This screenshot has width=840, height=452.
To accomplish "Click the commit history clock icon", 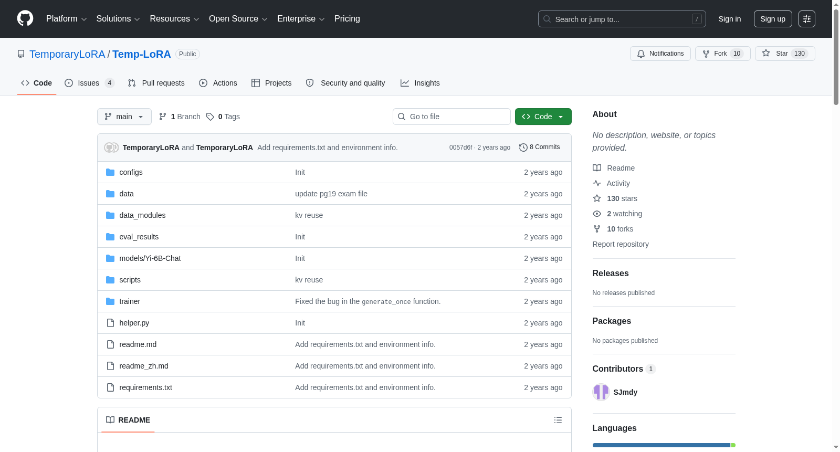I will (523, 148).
